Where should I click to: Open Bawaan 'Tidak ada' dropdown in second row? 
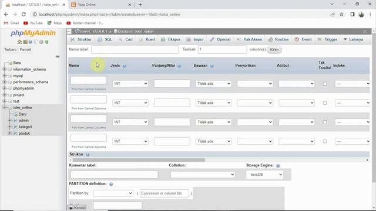[213, 103]
